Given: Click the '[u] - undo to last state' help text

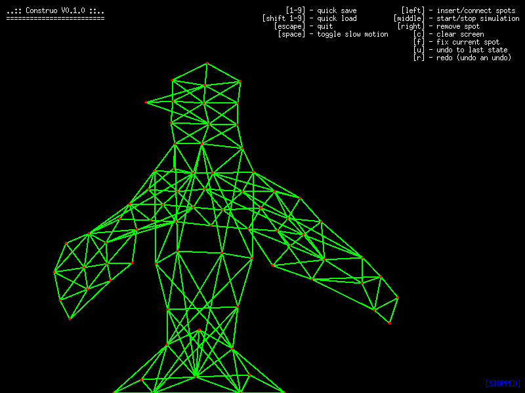Looking at the screenshot, I should click(460, 50).
